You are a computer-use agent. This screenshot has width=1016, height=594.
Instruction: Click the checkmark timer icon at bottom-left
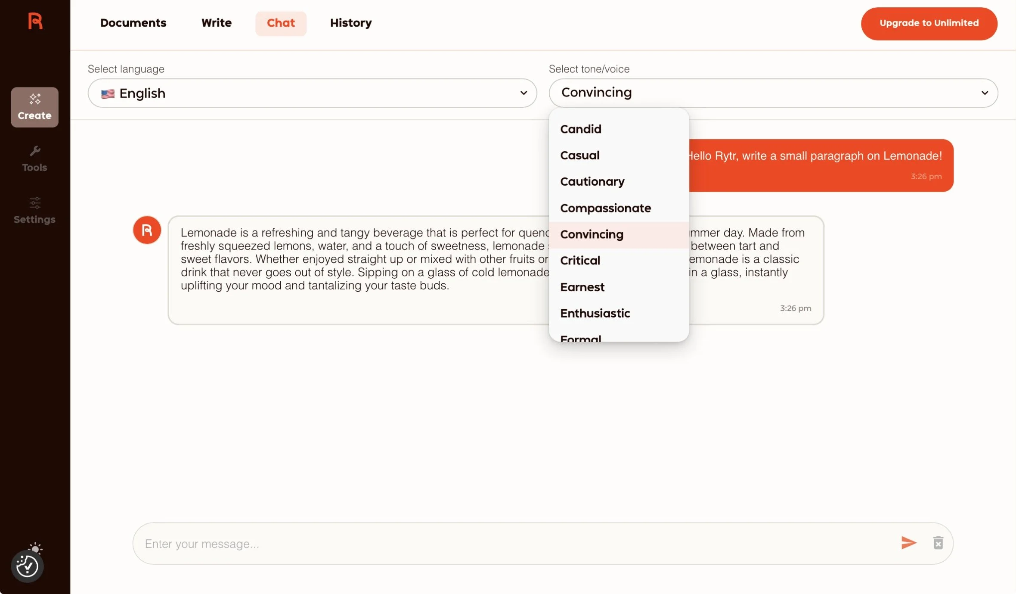coord(27,566)
